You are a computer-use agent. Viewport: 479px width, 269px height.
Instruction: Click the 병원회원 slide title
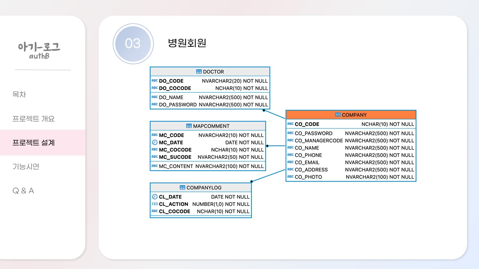(187, 43)
